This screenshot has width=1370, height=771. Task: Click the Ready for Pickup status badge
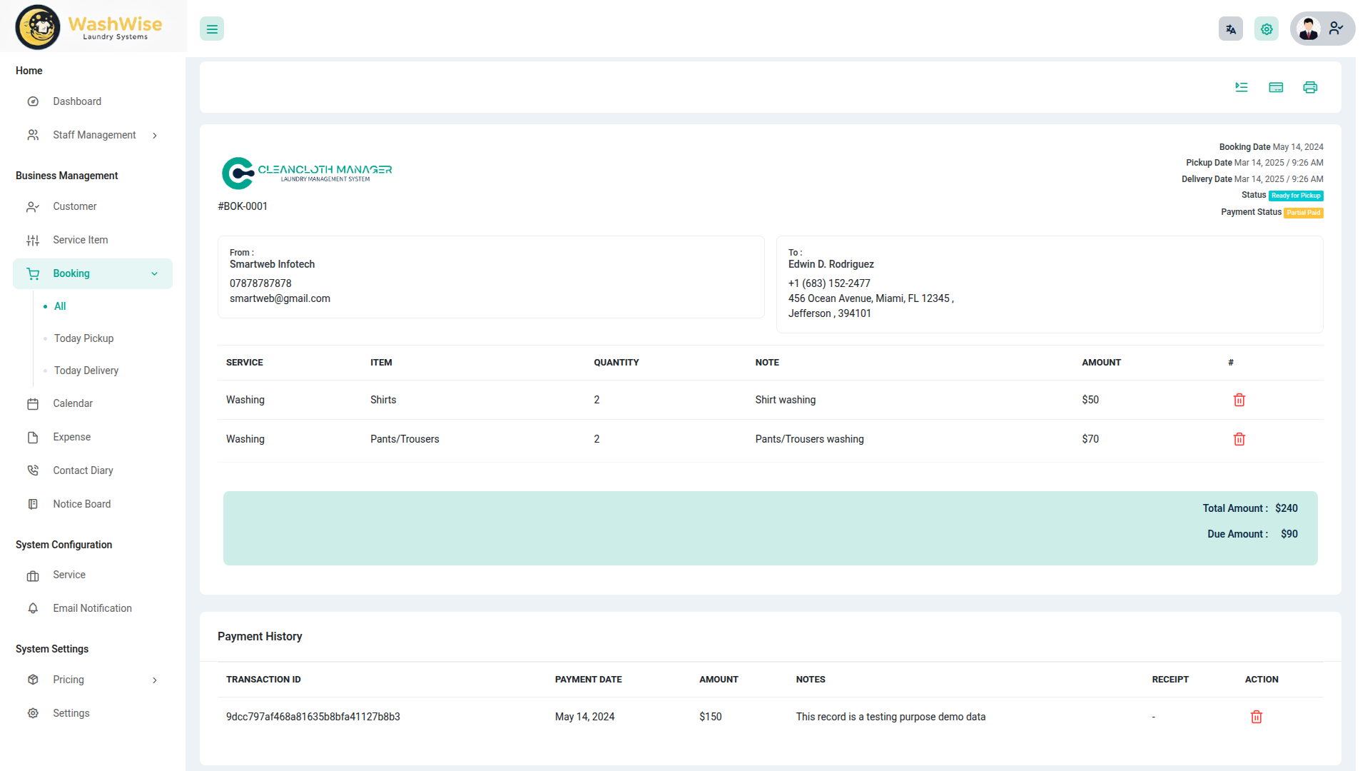1296,196
